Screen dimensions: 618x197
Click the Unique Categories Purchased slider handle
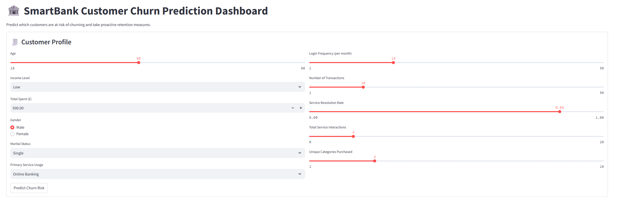tap(375, 161)
